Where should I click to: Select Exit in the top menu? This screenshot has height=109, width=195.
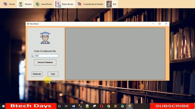coord(112,4)
